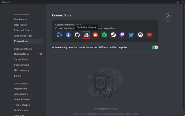Open Discord Nitro settings
This screenshot has width=185, height=116.
28,54
